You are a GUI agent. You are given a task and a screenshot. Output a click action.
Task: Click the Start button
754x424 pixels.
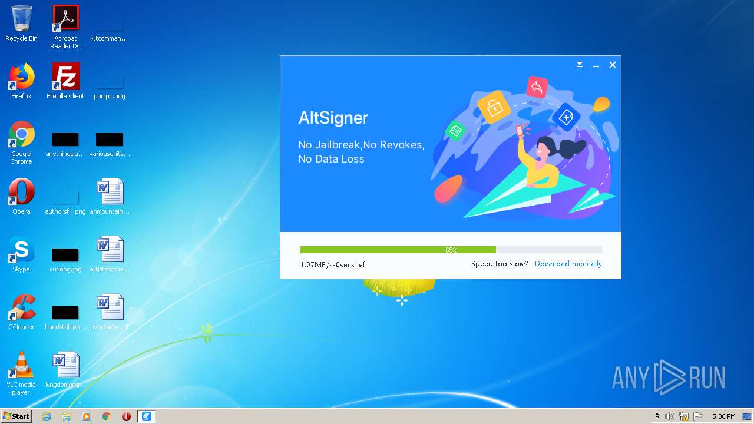(x=16, y=416)
